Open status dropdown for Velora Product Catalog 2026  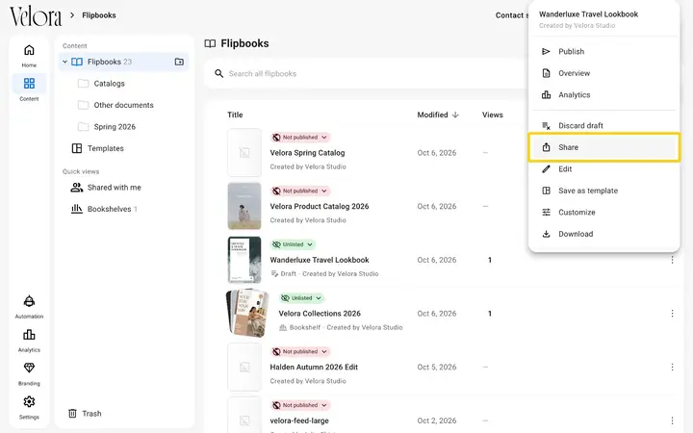pyautogui.click(x=300, y=191)
